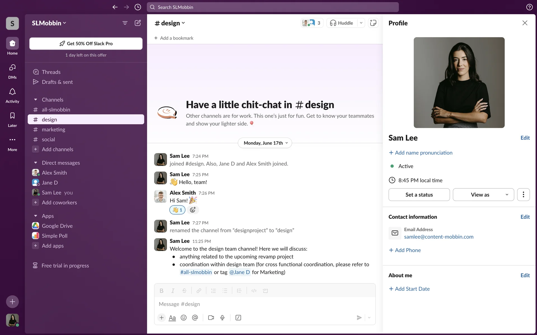Click the Set a status button
The image size is (537, 335).
[419, 195]
